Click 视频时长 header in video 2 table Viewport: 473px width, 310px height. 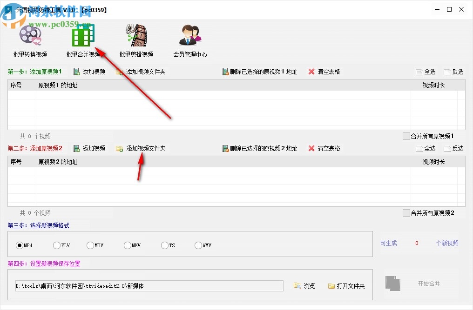point(433,162)
